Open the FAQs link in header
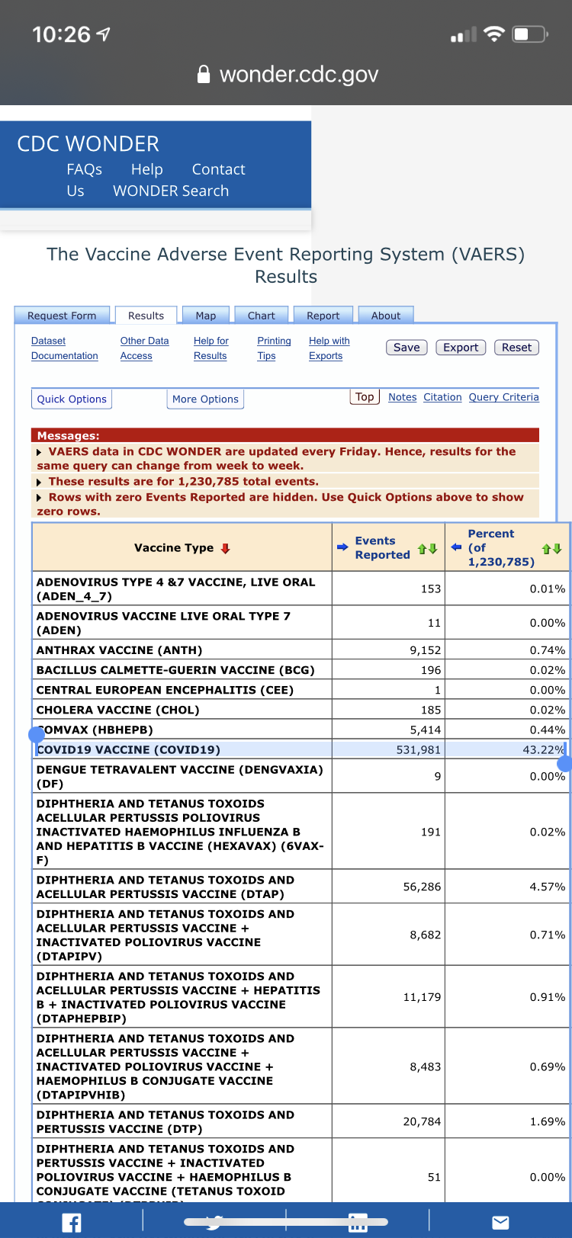The height and width of the screenshot is (1238, 572). (84, 169)
